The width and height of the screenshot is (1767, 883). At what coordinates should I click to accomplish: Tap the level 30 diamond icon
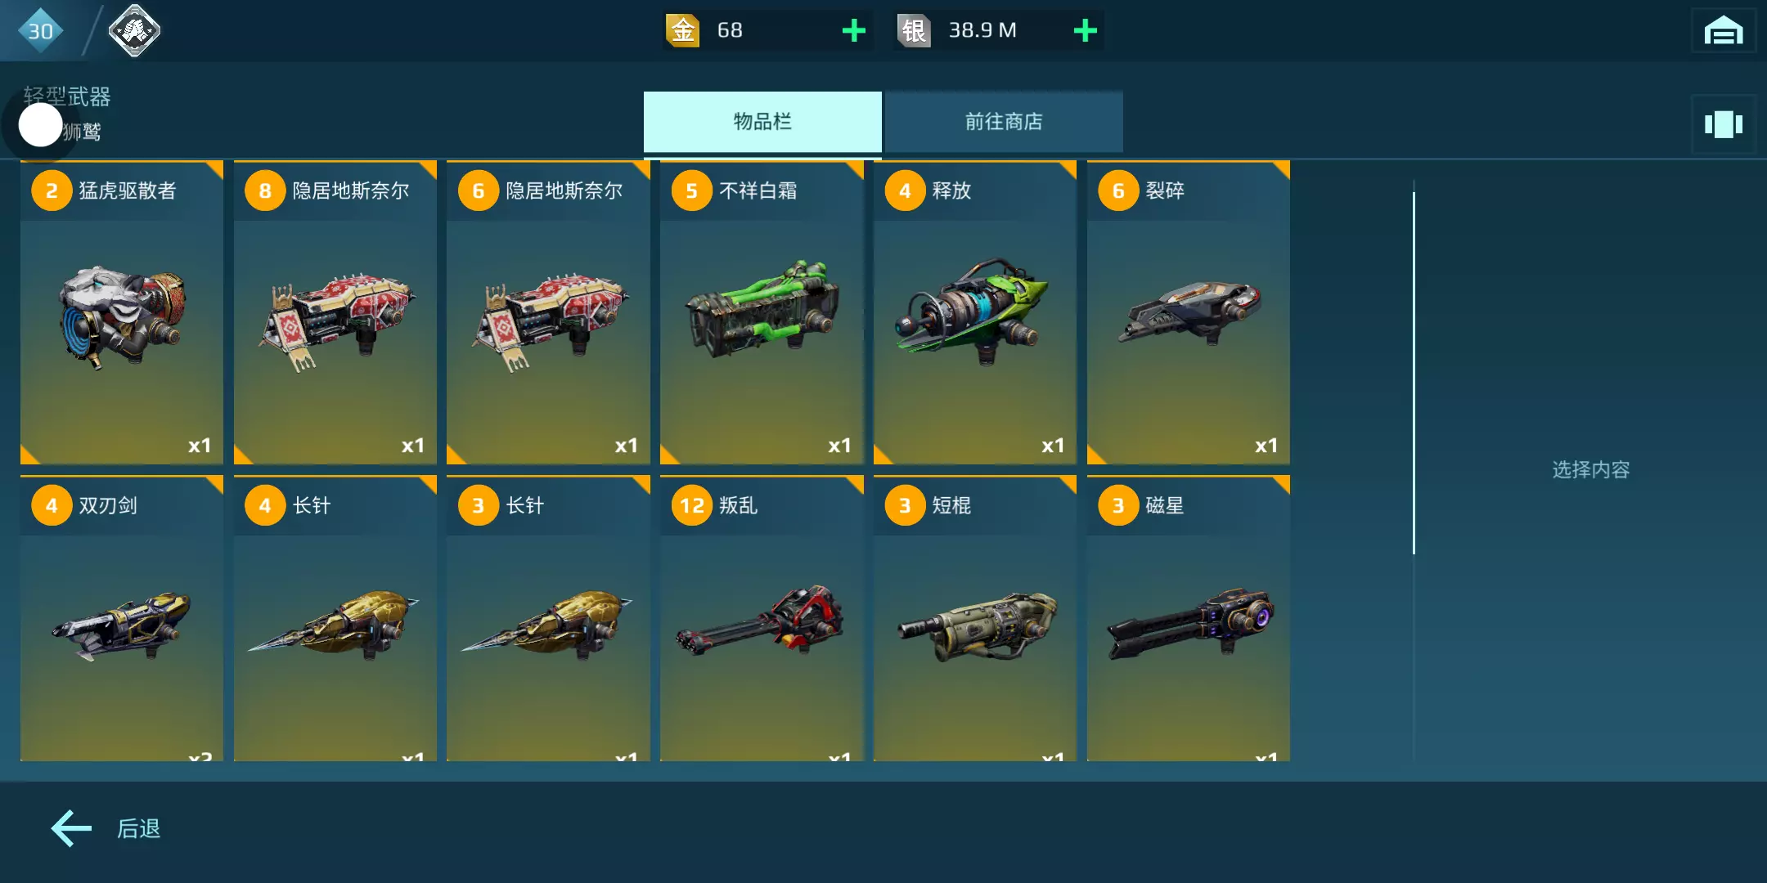(x=40, y=31)
